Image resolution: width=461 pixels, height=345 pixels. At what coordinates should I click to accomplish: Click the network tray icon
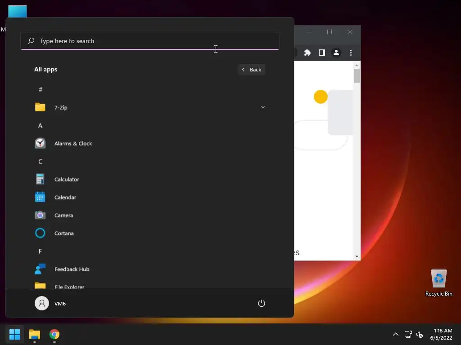click(x=408, y=334)
